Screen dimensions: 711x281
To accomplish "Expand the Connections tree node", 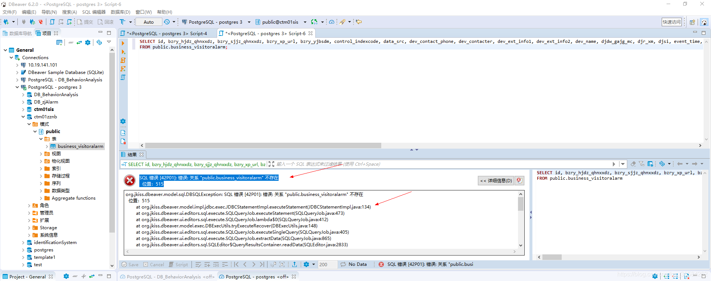I will (x=11, y=58).
